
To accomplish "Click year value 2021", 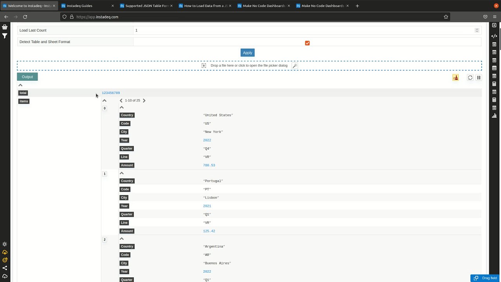I will (207, 206).
